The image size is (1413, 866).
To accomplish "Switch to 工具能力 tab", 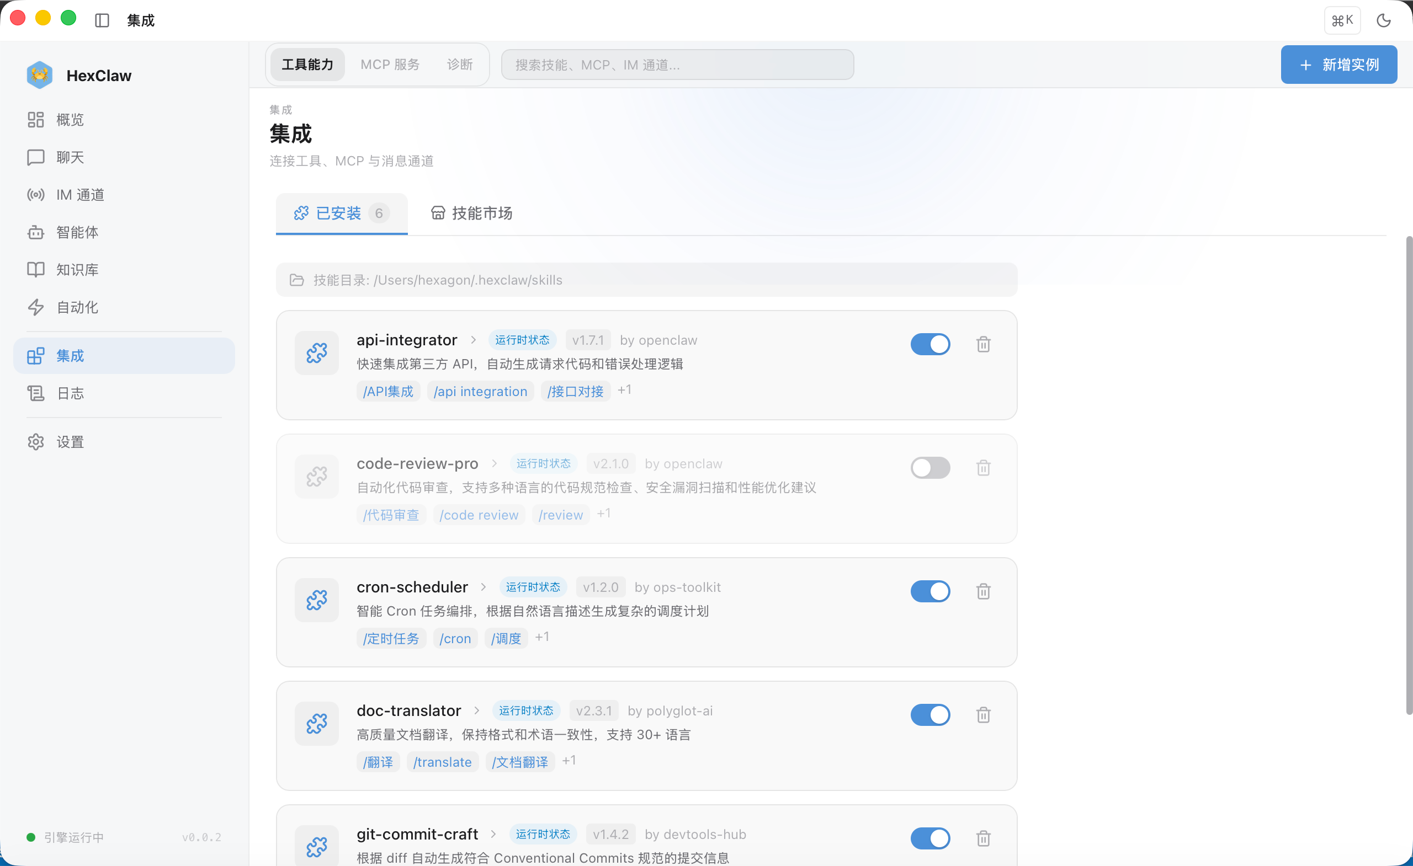I will pos(307,65).
